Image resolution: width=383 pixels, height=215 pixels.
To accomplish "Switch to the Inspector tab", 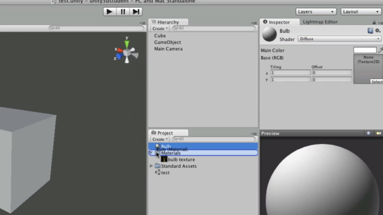I will click(x=280, y=22).
